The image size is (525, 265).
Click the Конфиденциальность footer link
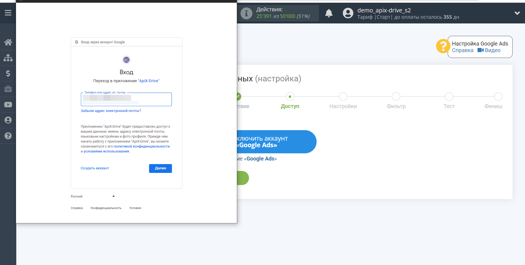[x=106, y=208]
